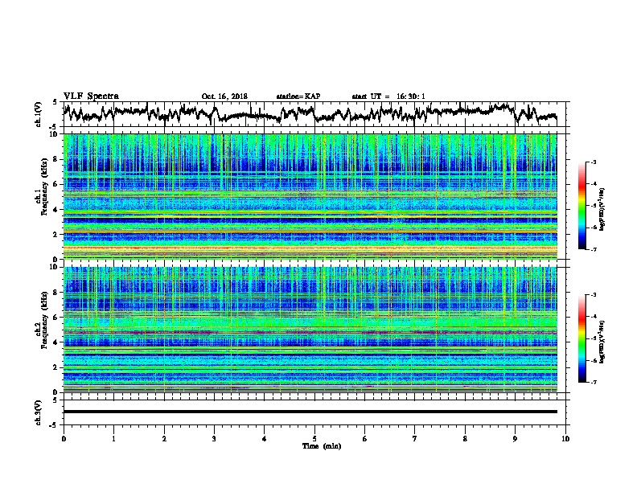Click time axis tick label "3"

coord(214,439)
